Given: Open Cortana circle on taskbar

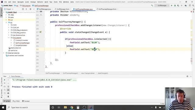Looking at the screenshot, I should click(53, 107).
